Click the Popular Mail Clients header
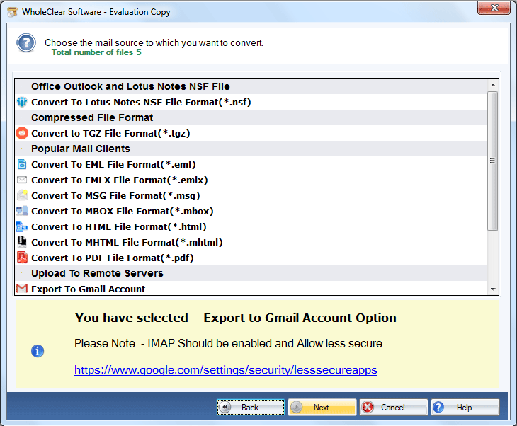Screen dimensions: 517x426 point(251,149)
